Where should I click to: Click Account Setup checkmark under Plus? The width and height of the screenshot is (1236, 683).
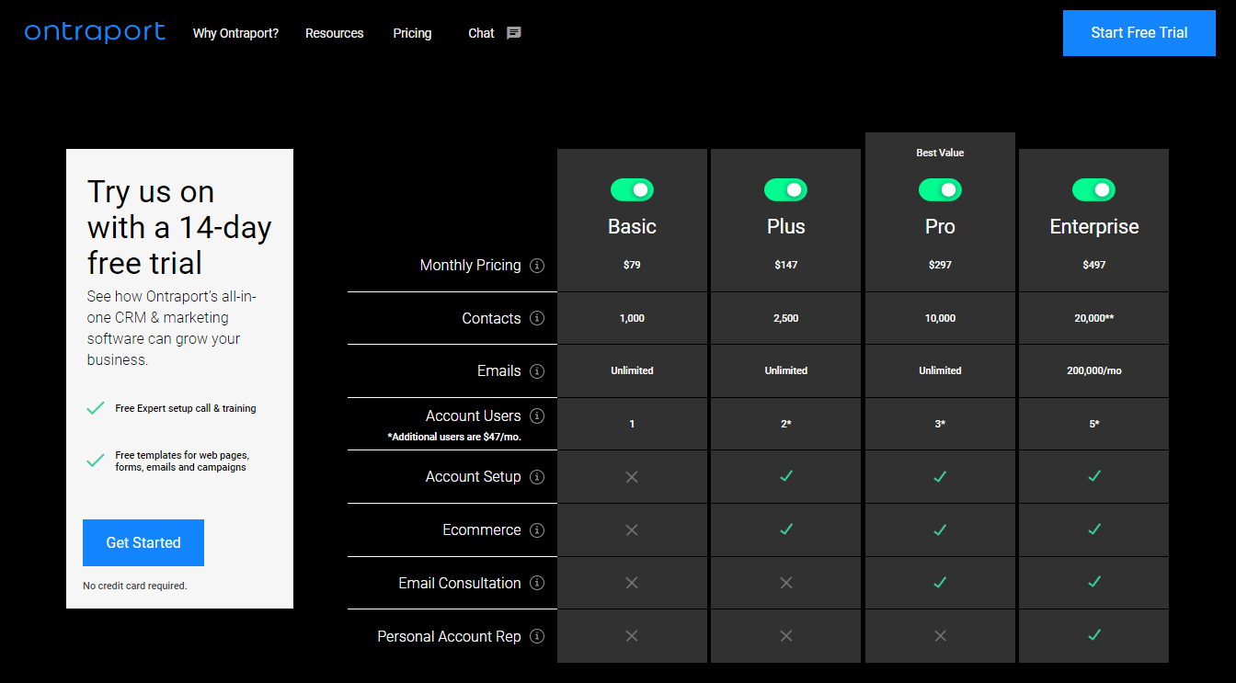[785, 476]
